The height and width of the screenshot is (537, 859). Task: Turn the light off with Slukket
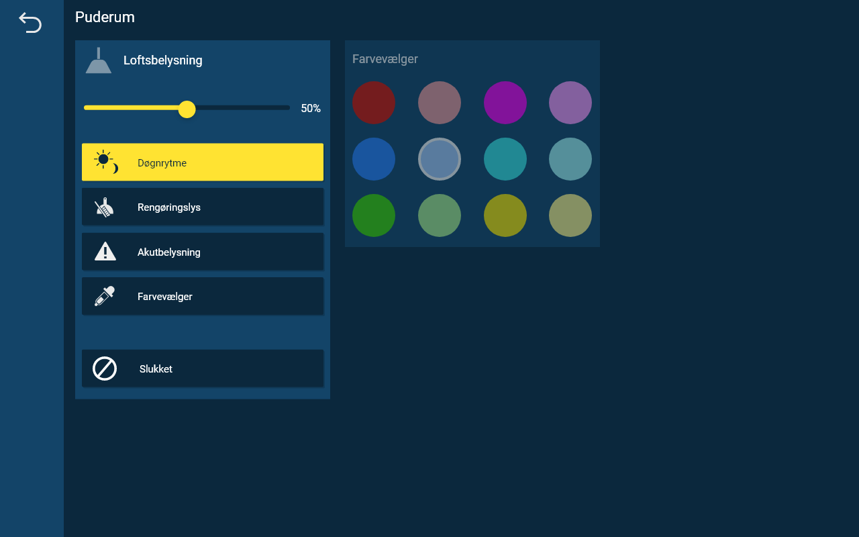coord(202,369)
